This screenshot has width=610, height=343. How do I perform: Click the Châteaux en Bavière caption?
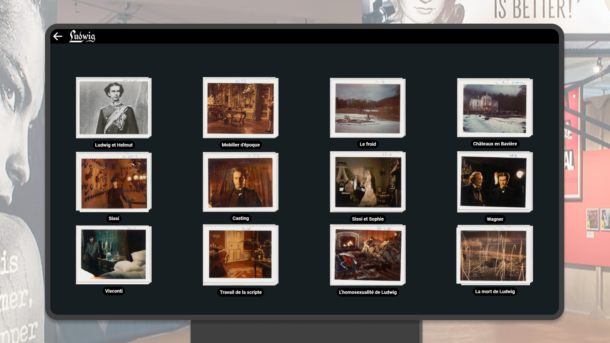(495, 144)
